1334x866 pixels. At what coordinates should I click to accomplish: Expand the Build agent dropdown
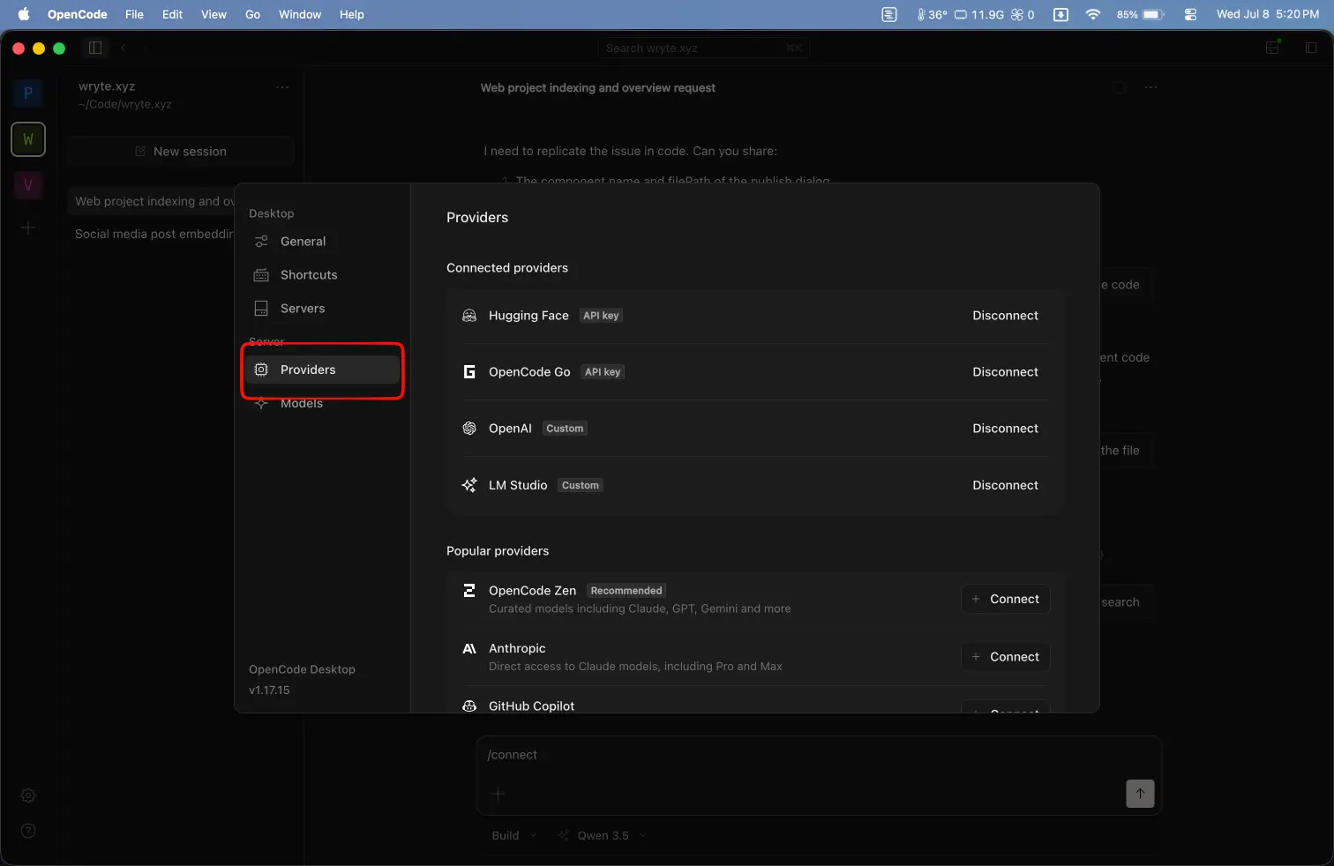(513, 836)
